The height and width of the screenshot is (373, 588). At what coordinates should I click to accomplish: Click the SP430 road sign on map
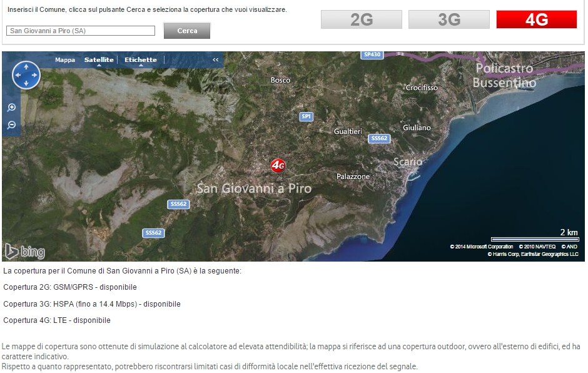[x=372, y=55]
